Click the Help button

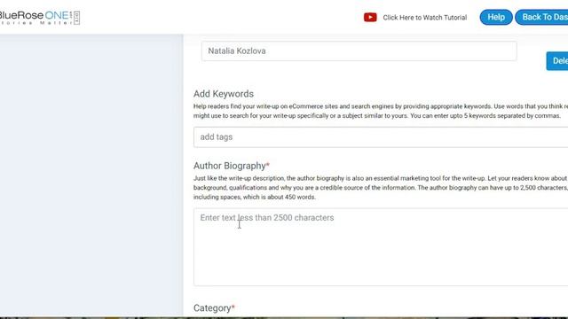pyautogui.click(x=496, y=17)
